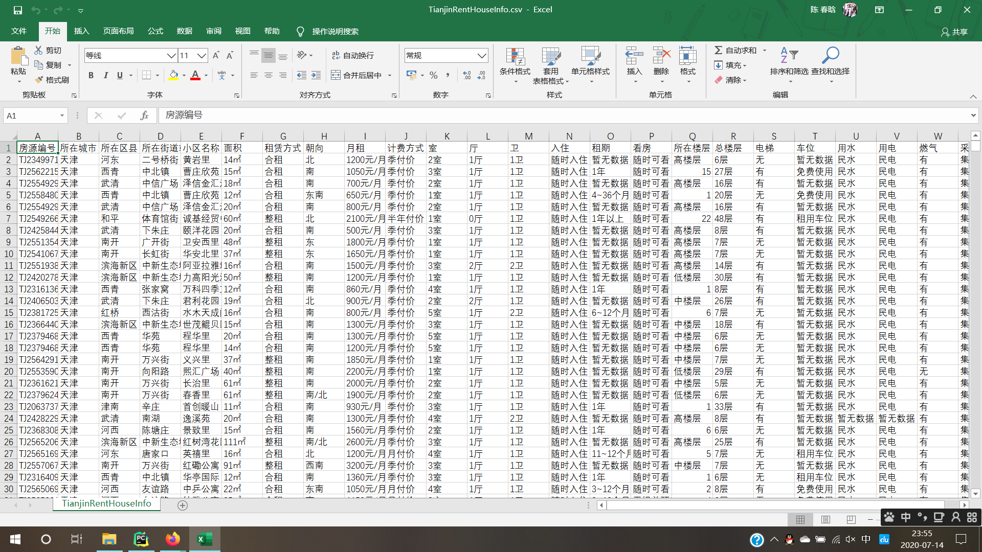Click the Find and Select magnifier icon
The width and height of the screenshot is (982, 552).
click(830, 55)
